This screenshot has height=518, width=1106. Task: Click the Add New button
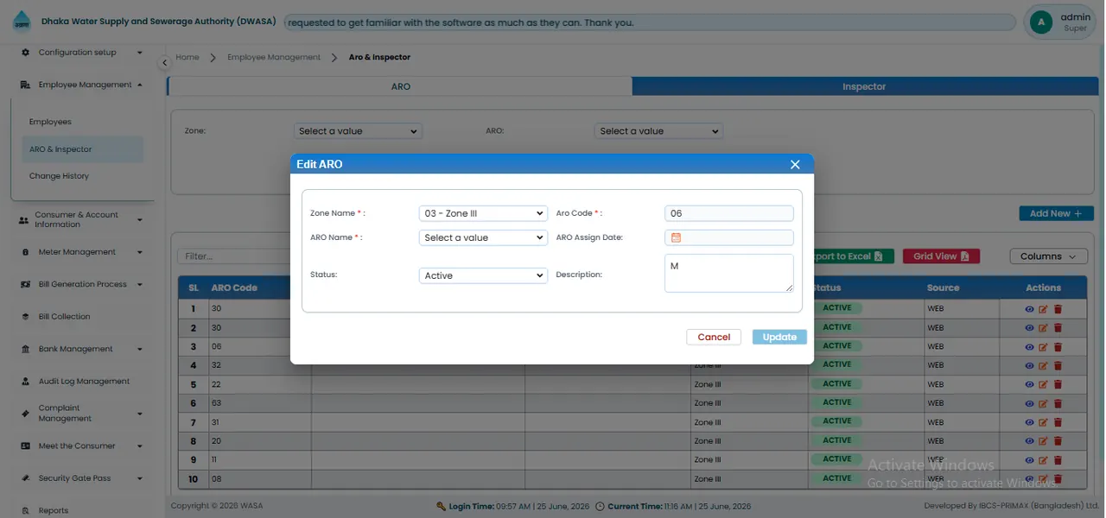(x=1056, y=213)
